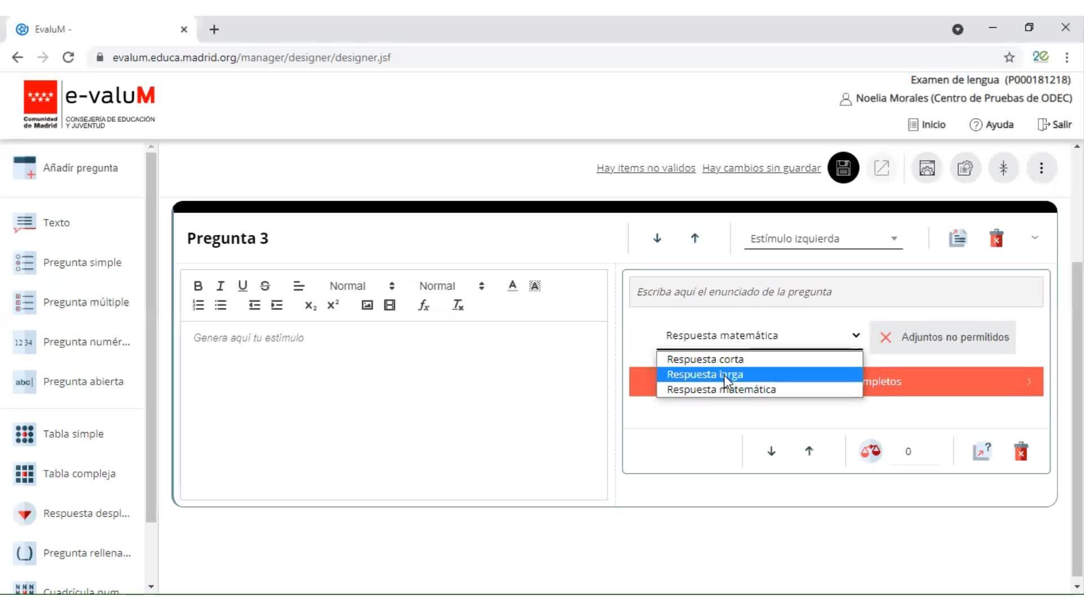The image size is (1084, 610).
Task: Click the Hay cambios sin guardar link
Action: point(761,168)
